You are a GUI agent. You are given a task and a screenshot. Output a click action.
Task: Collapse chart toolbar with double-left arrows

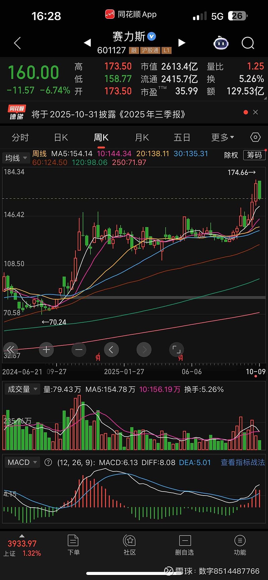point(10,349)
